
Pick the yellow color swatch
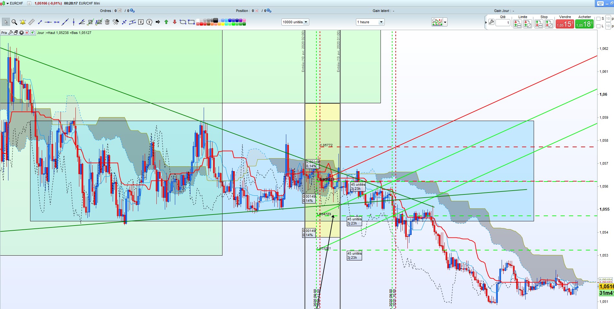[x=223, y=24]
